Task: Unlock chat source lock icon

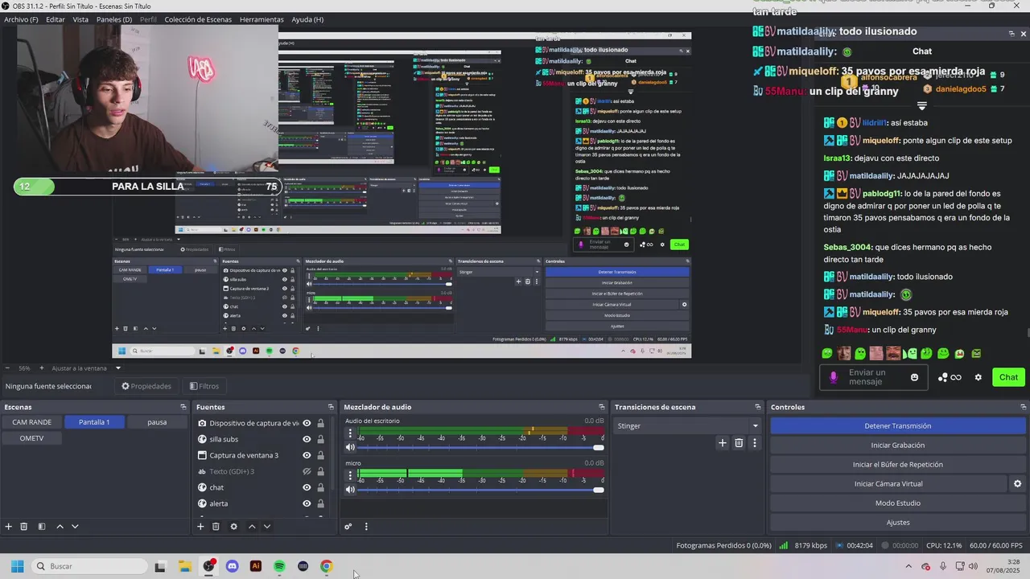Action: (x=320, y=487)
